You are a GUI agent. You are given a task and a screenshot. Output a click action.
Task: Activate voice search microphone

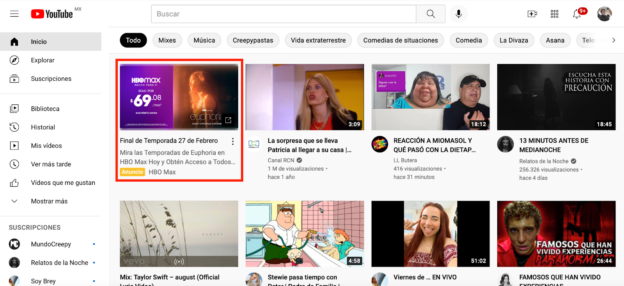(x=459, y=14)
